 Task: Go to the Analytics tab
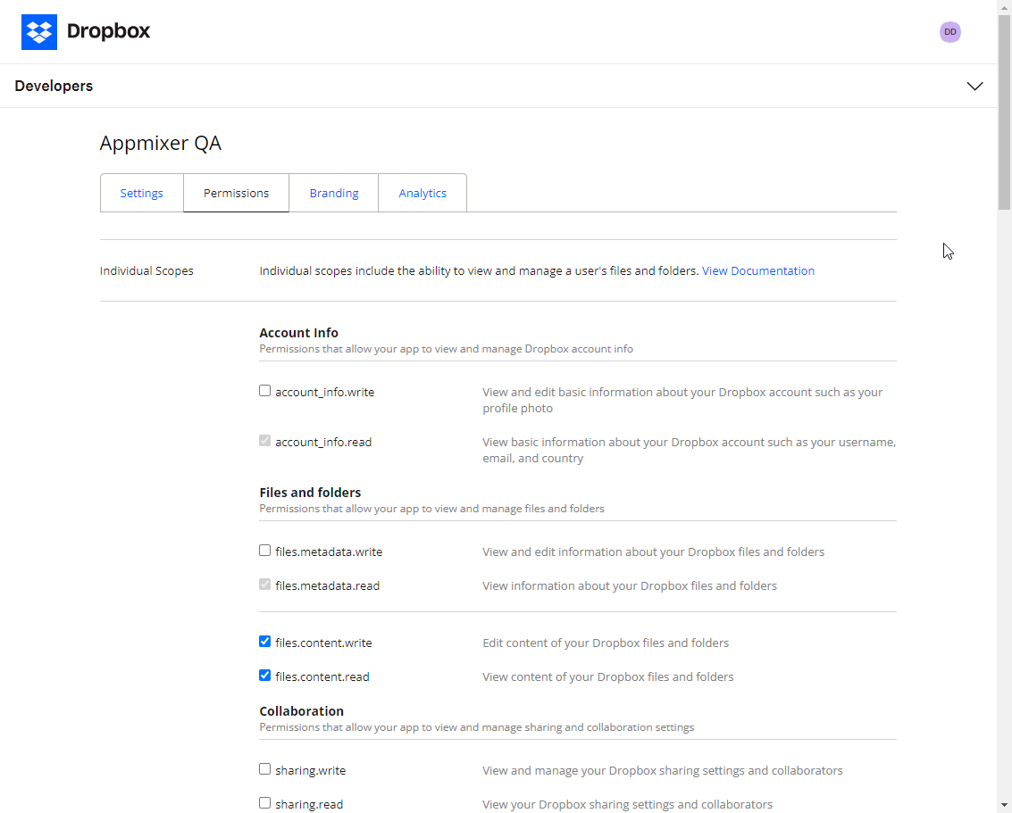pos(422,193)
